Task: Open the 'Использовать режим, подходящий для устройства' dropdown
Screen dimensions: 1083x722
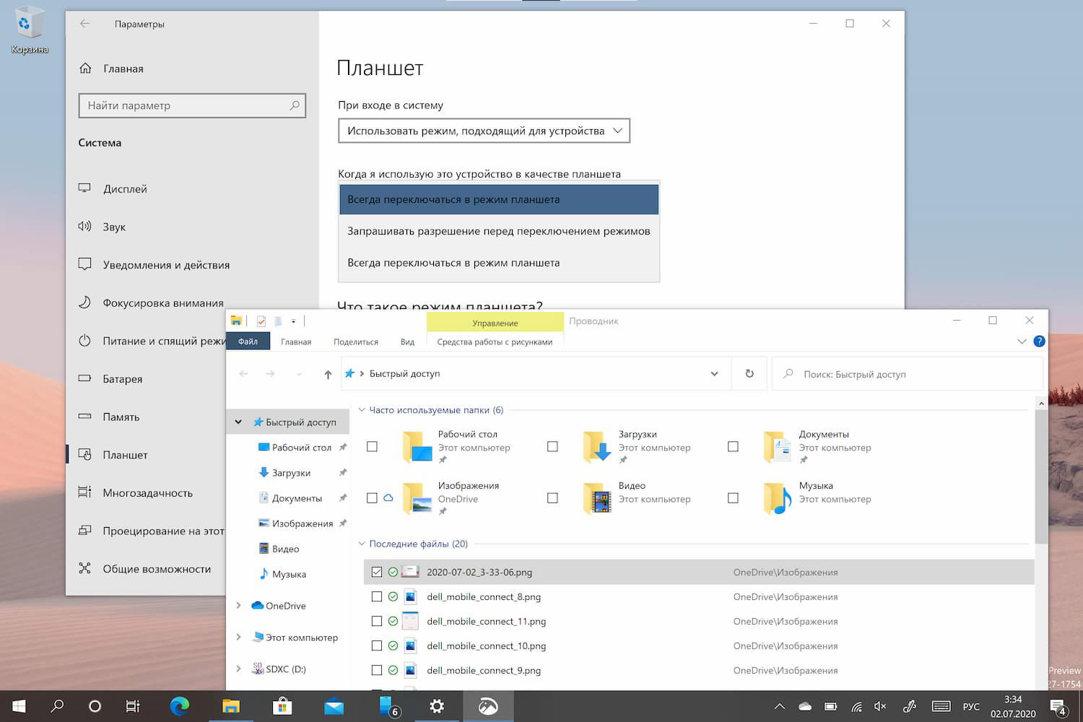Action: point(484,131)
